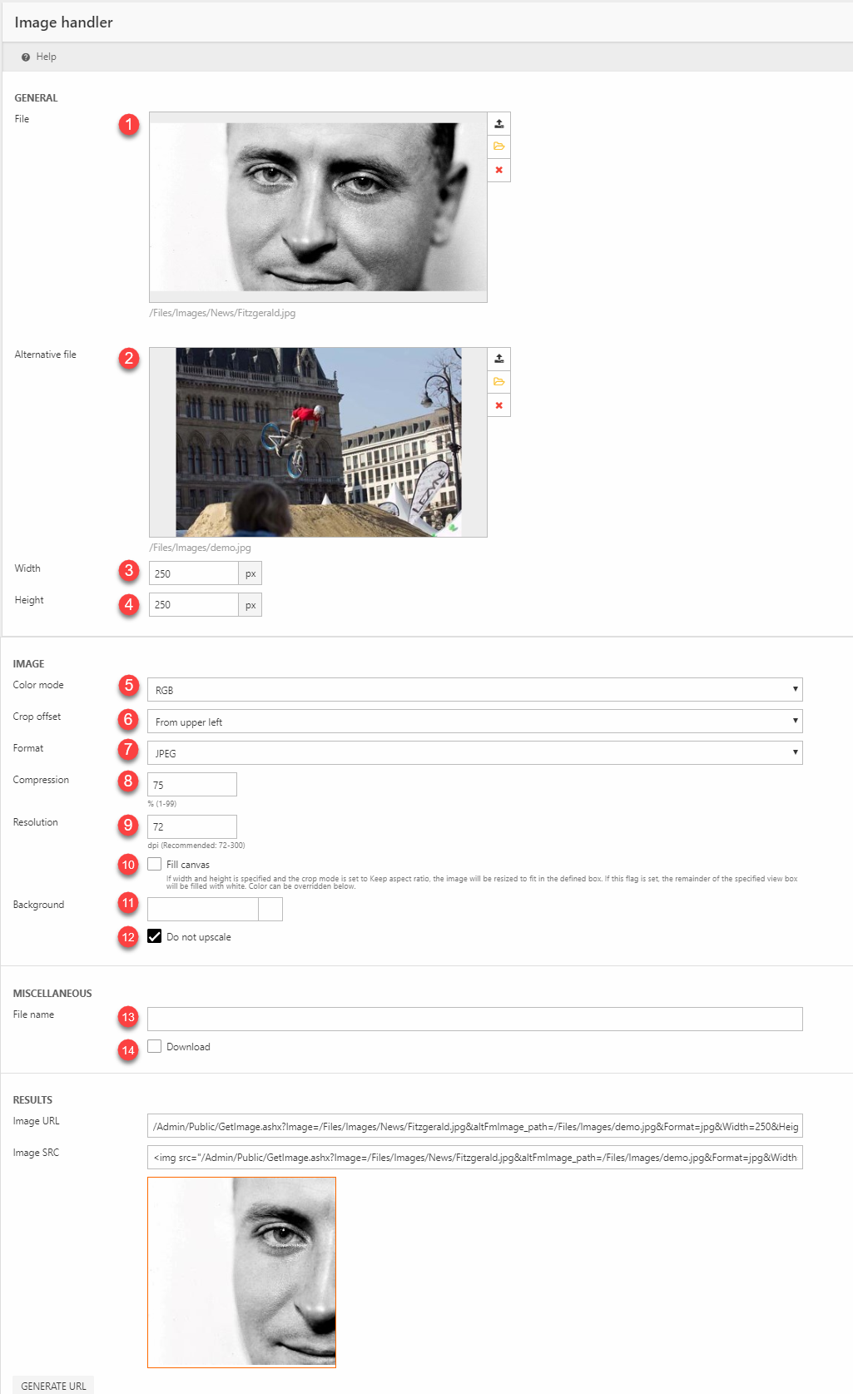The width and height of the screenshot is (853, 1394).
Task: Click the Help question mark icon
Action: click(26, 57)
